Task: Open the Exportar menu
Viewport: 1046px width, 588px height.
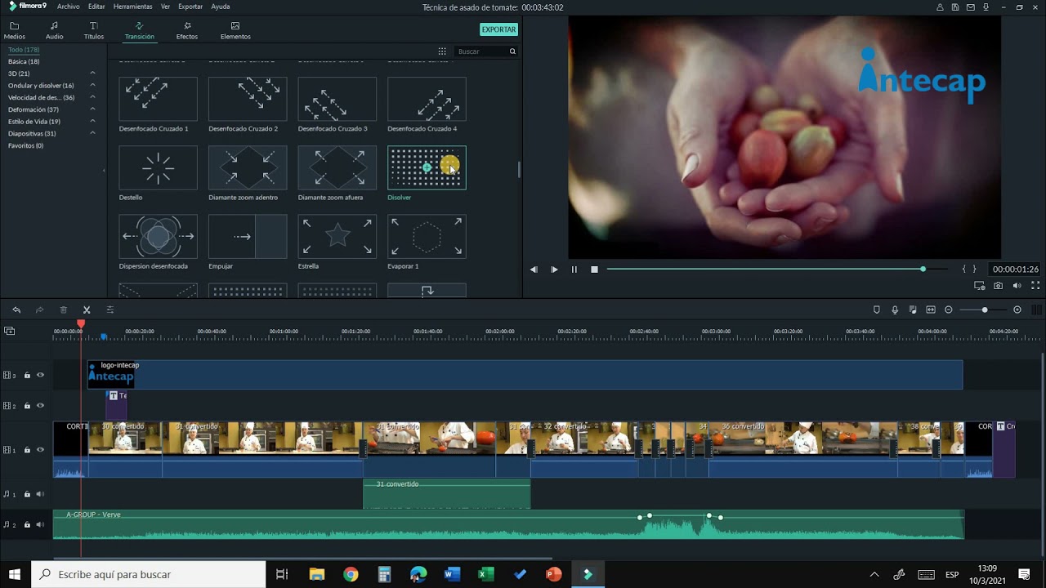Action: pyautogui.click(x=190, y=7)
